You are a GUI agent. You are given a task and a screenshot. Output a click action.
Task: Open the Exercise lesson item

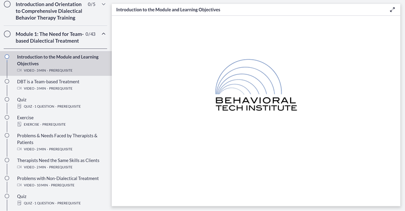click(x=25, y=118)
